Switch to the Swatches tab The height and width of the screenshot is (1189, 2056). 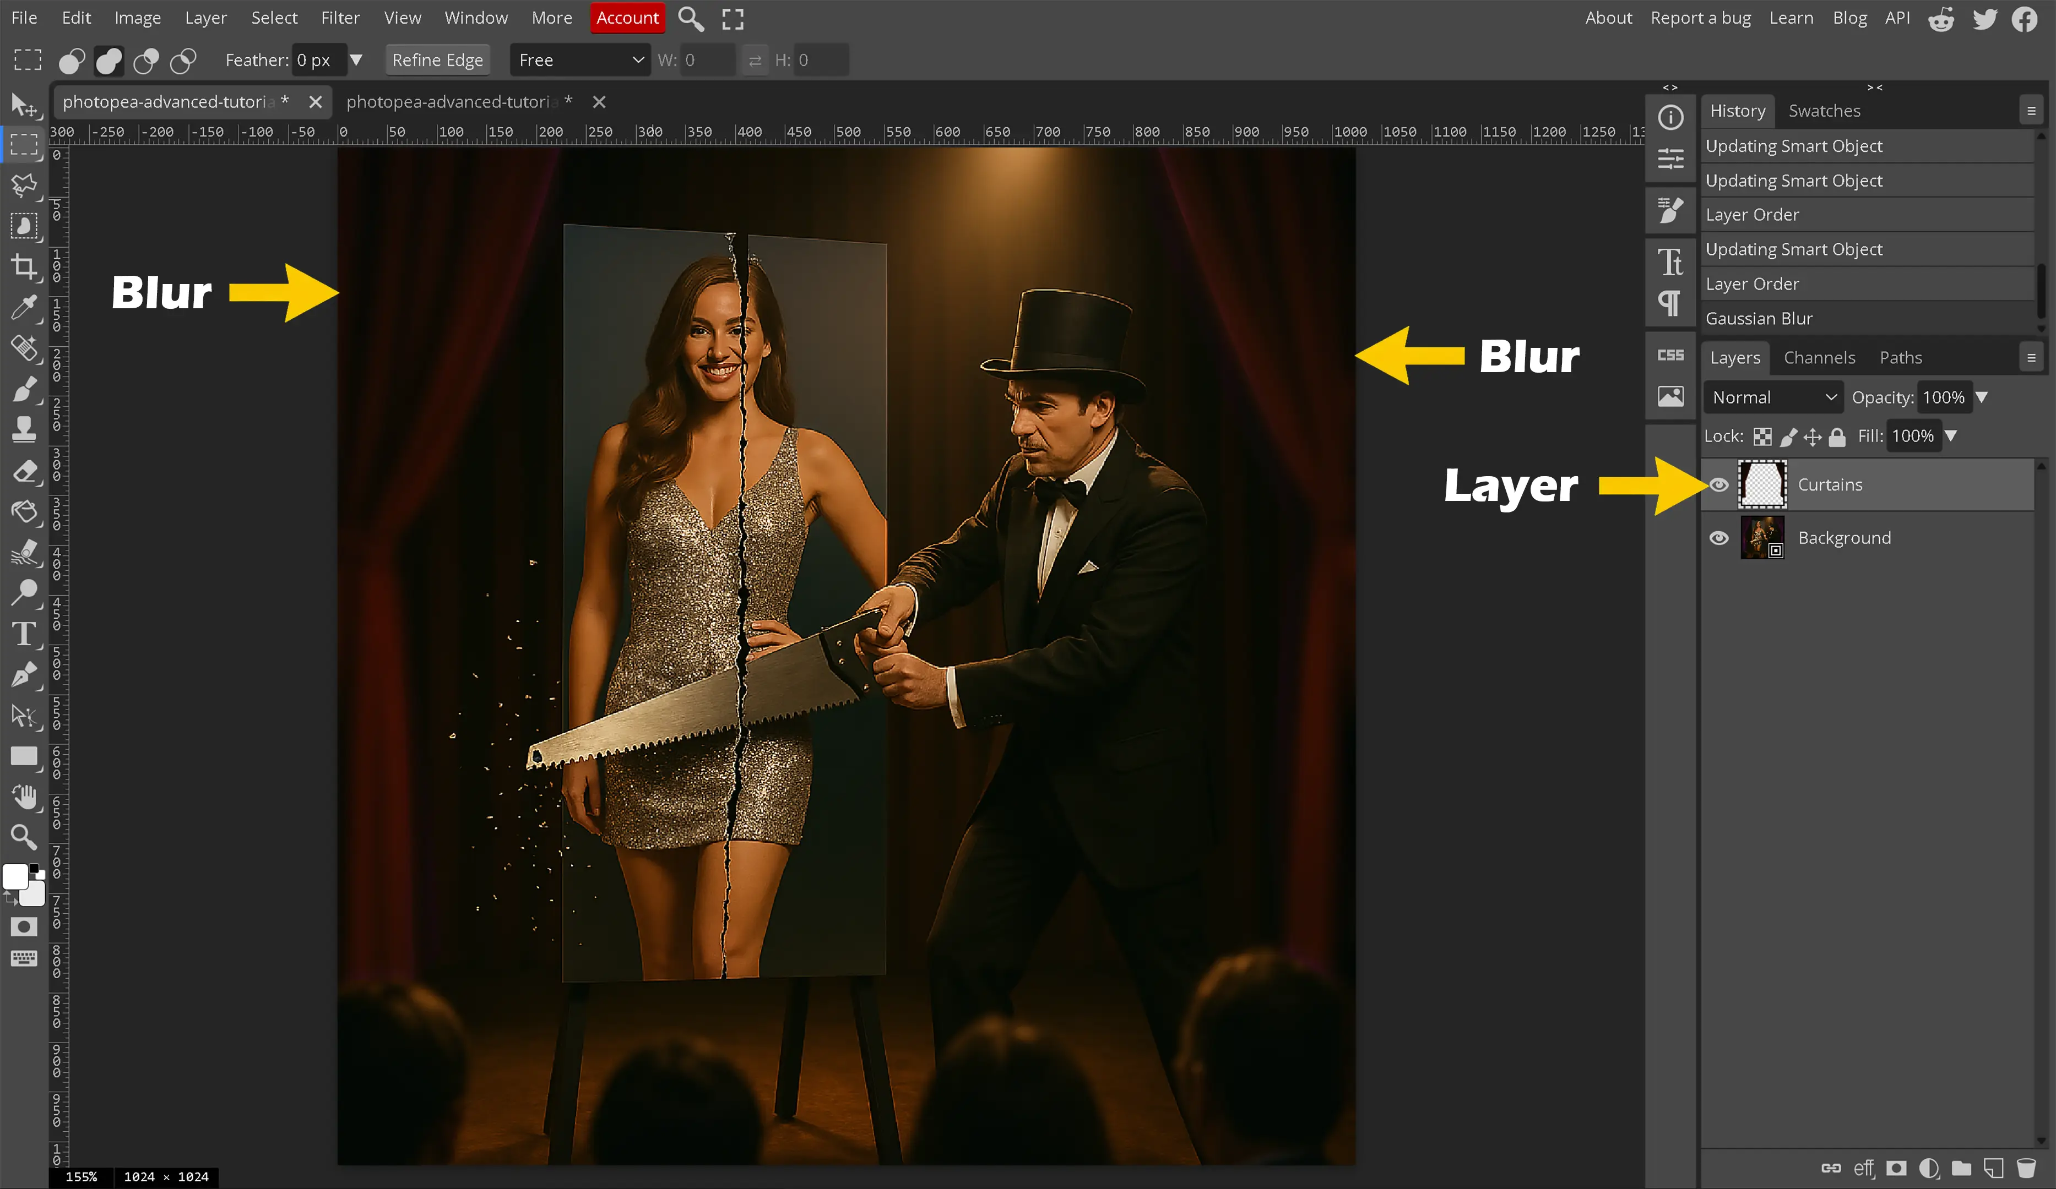(1824, 111)
